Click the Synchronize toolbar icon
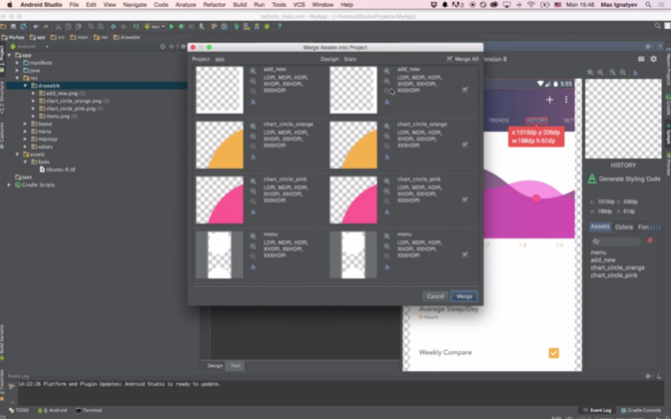Screen dimensions: 671x419 pos(23,27)
